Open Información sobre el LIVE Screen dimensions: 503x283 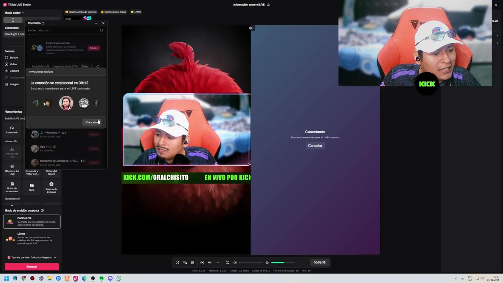coord(251,5)
